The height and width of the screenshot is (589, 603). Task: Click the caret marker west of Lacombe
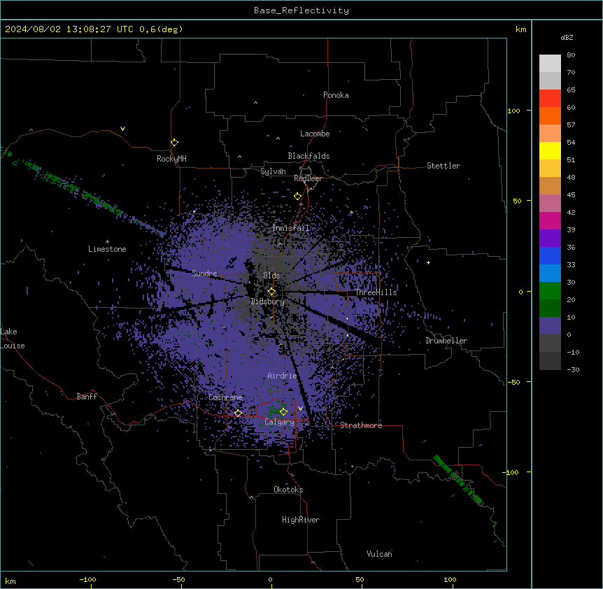pos(278,139)
